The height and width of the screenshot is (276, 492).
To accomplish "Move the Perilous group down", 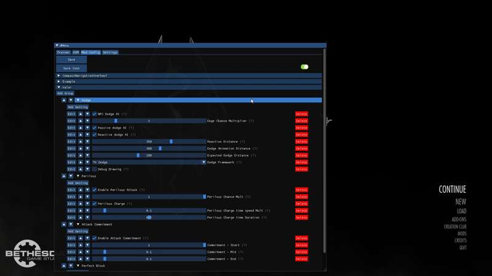I will [x=71, y=176].
